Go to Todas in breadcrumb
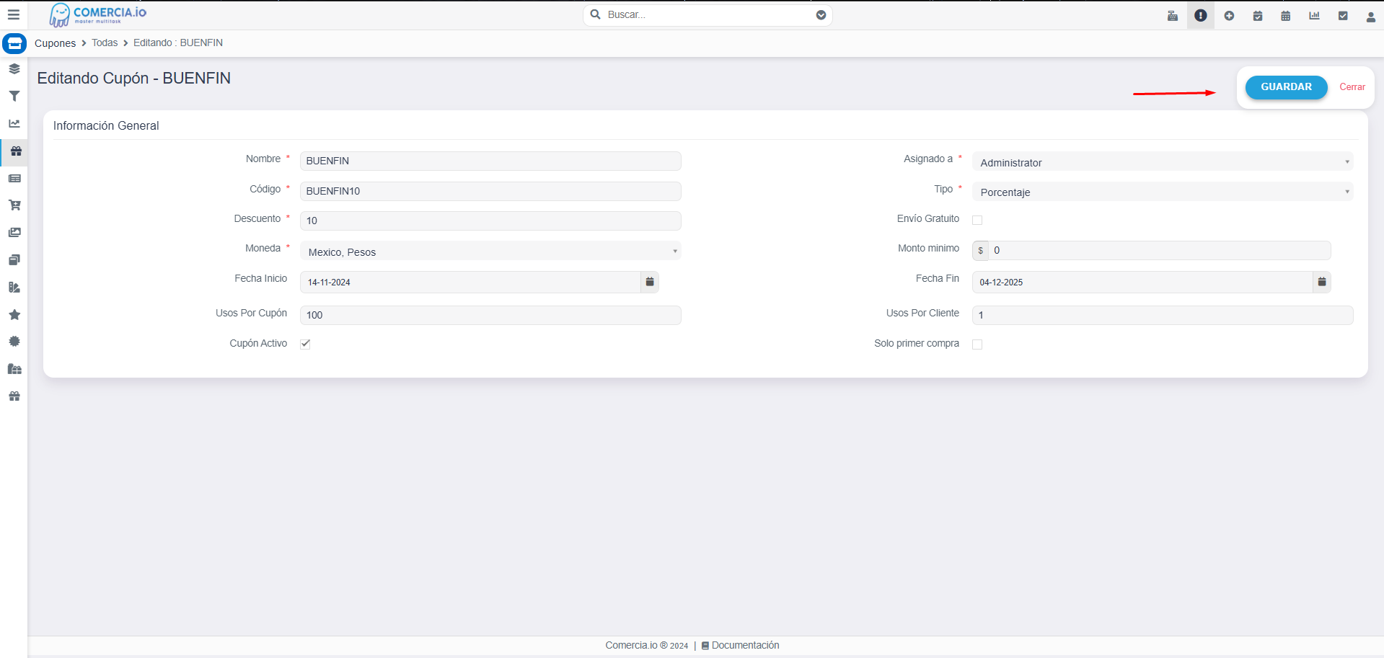1384x658 pixels. 105,43
